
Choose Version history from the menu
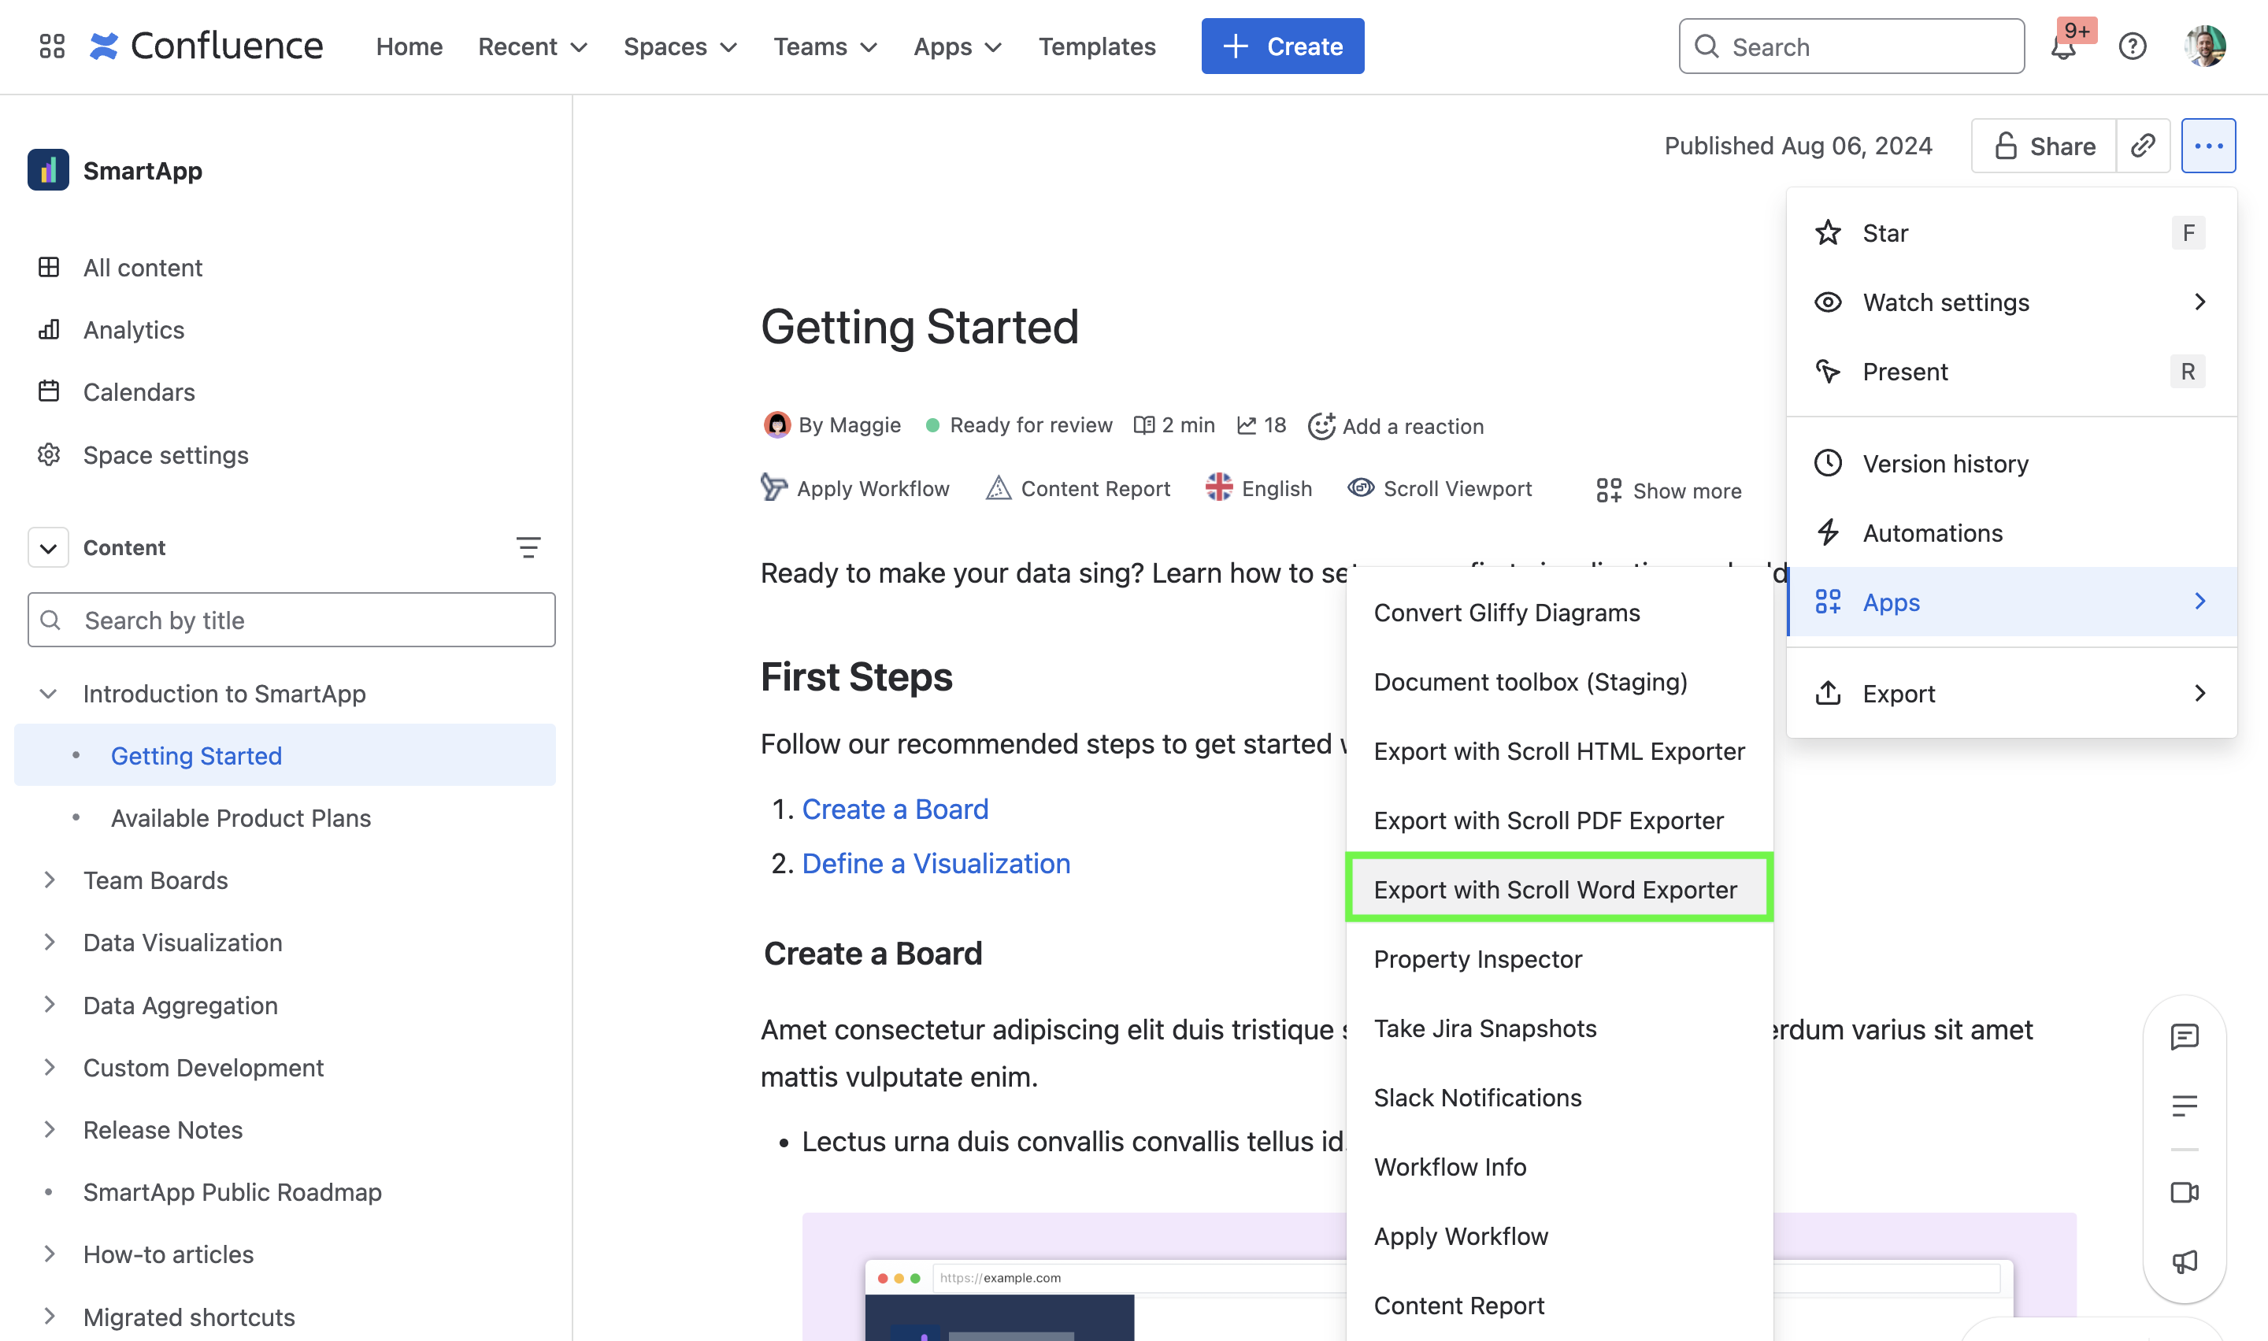click(x=1944, y=464)
